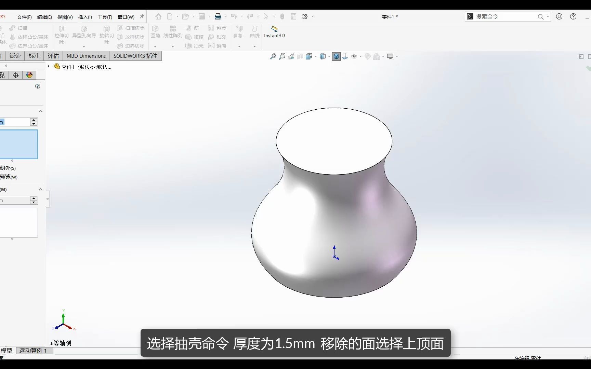This screenshot has width=591, height=369.
Task: Enable the 壳厚朝外(S) checkbox
Action: click(7, 168)
